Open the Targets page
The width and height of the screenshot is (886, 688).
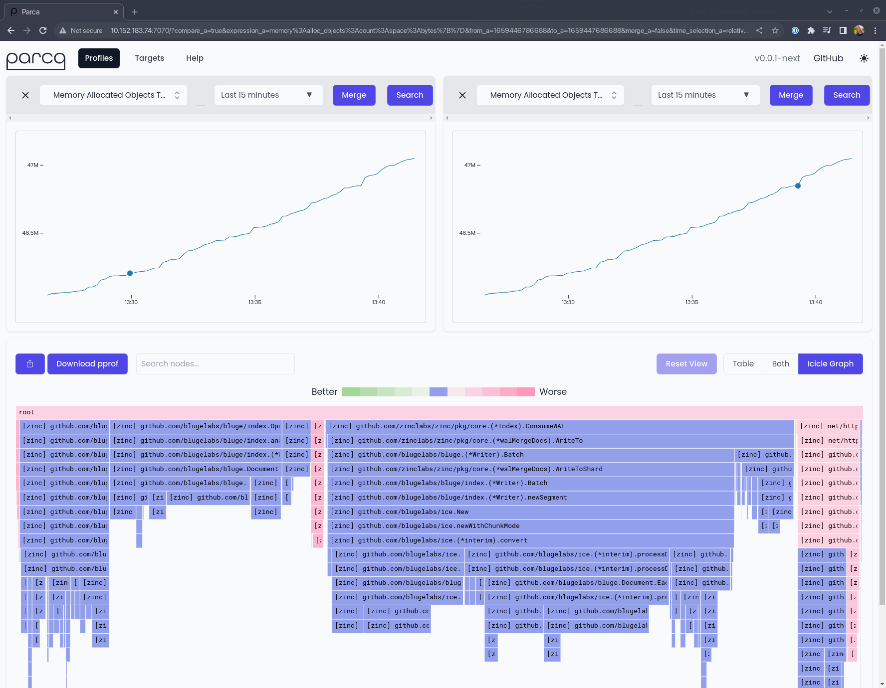(x=149, y=58)
